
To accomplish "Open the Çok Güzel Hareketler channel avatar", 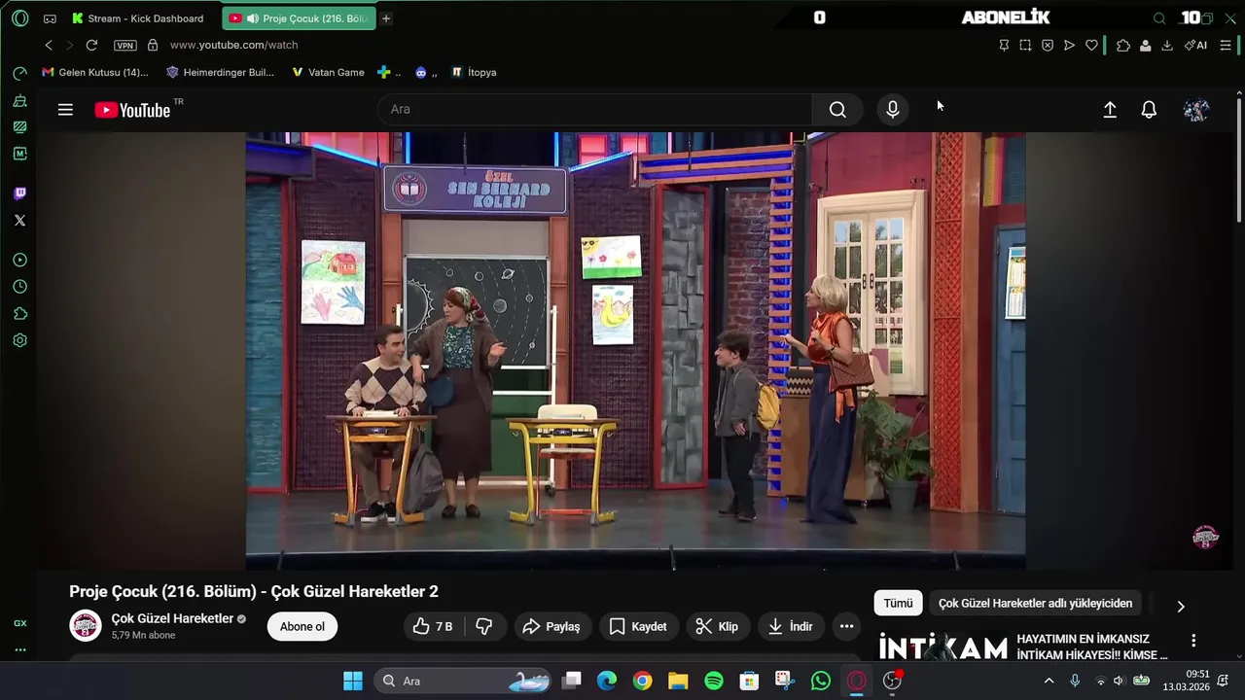I will pyautogui.click(x=86, y=626).
